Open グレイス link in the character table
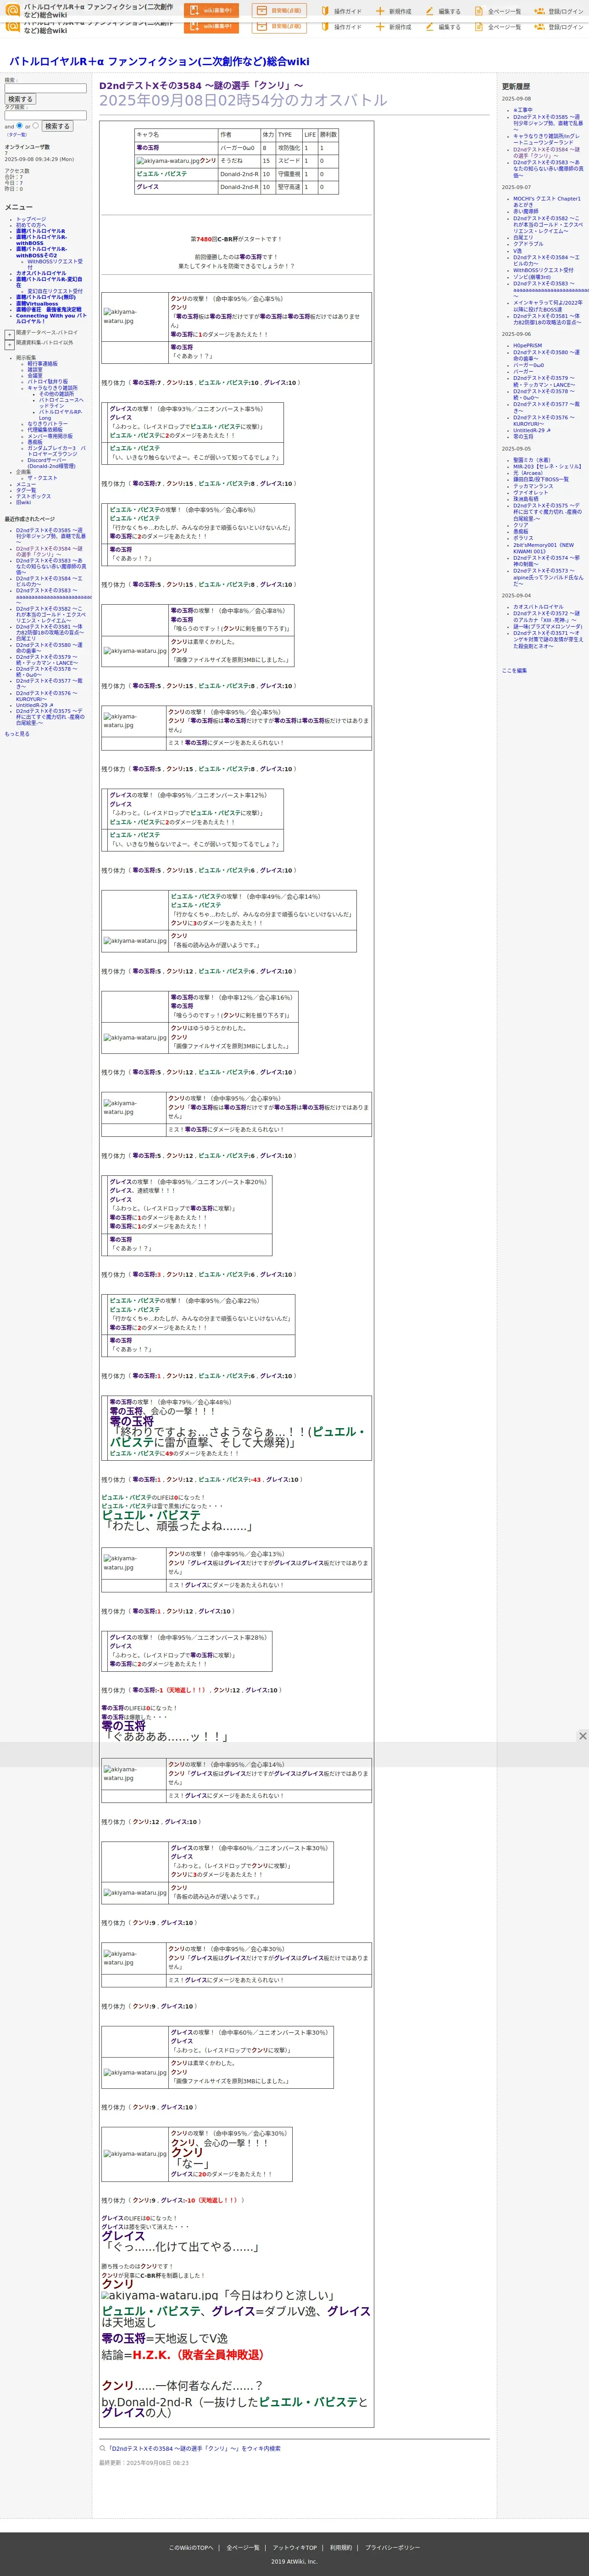The height and width of the screenshot is (2576, 589). 148,187
